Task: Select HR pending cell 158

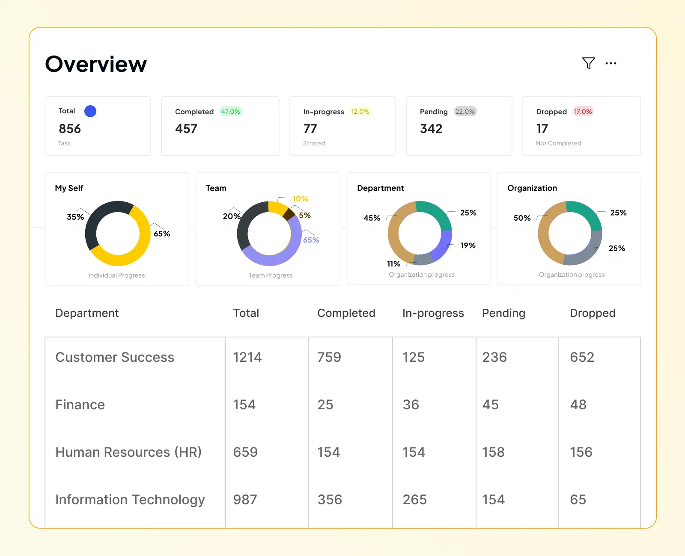Action: (494, 452)
